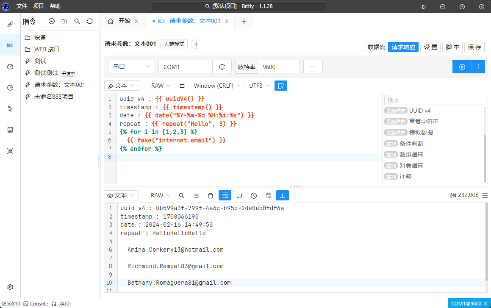This screenshot has height=308, width=491.
Task: Toggle word wrap in the response toolbar
Action: click(x=225, y=195)
